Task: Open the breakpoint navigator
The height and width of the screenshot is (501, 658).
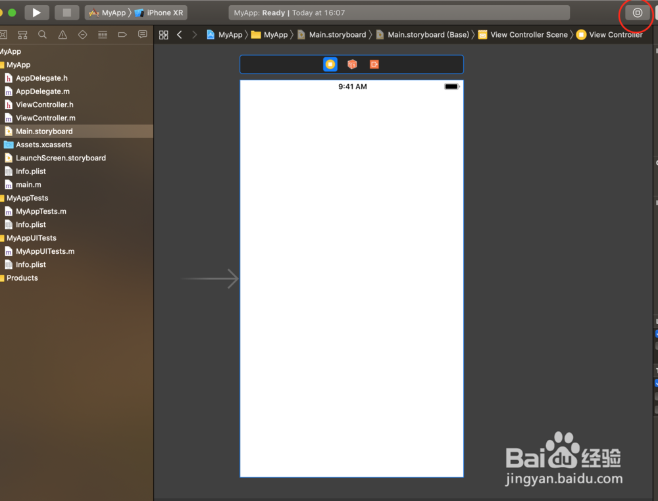Action: pos(122,35)
